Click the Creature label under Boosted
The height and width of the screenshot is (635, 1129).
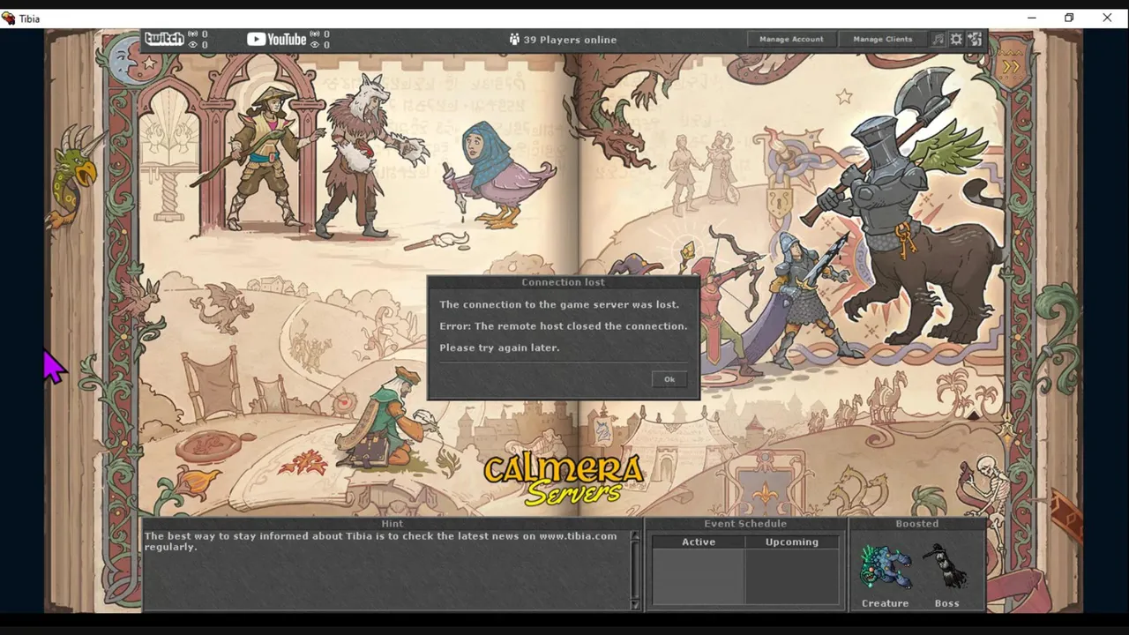pyautogui.click(x=885, y=603)
